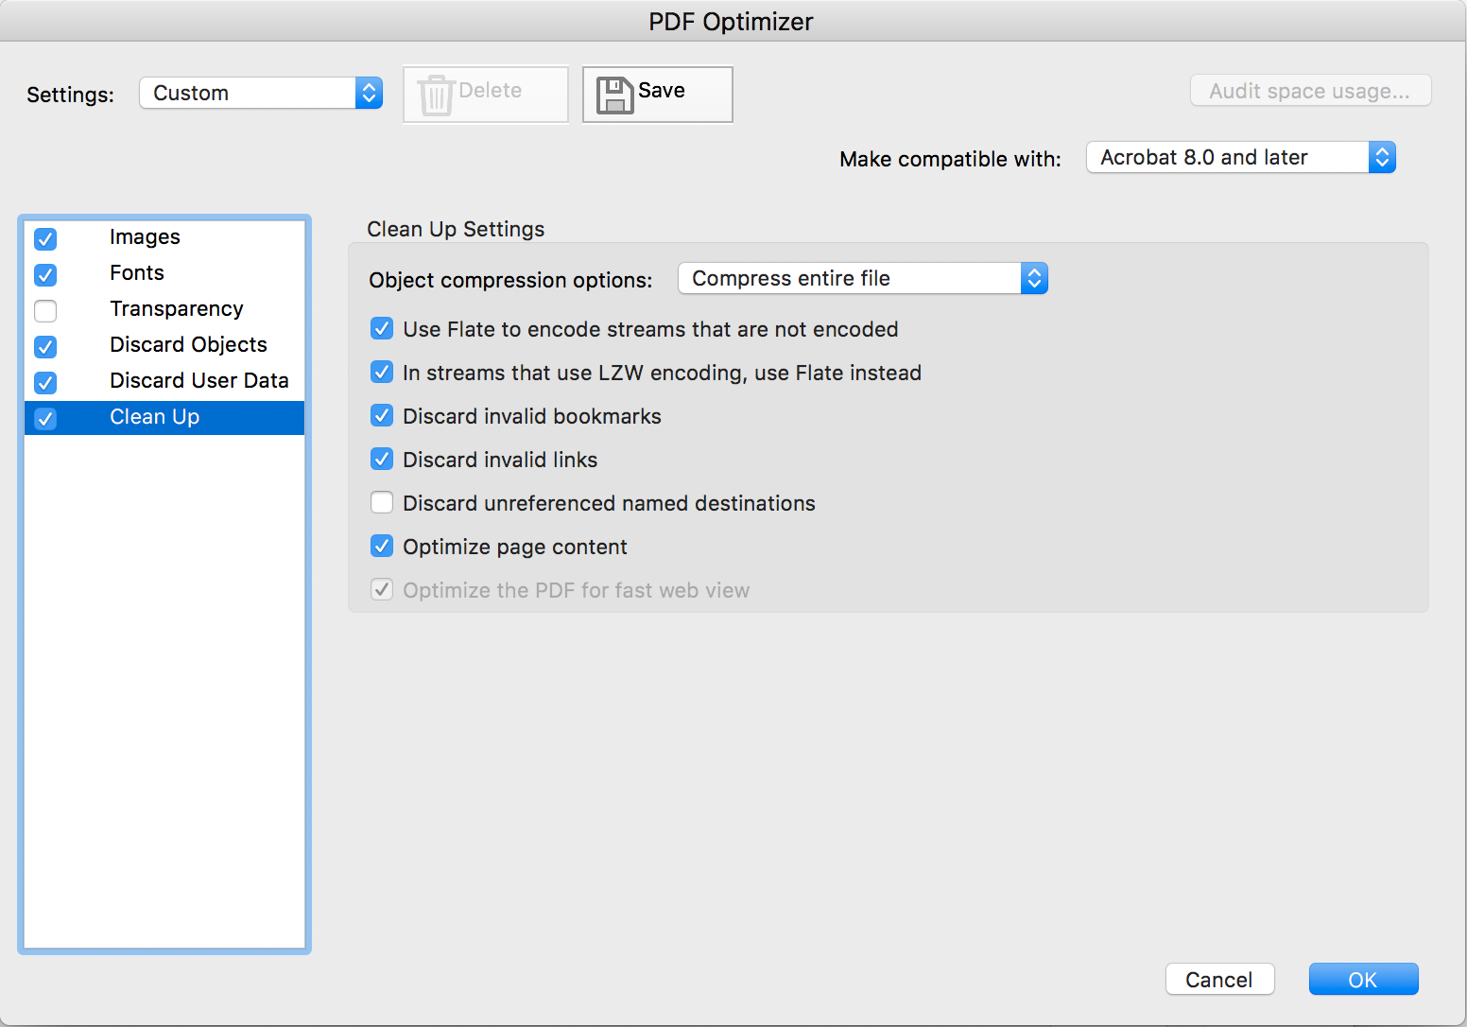This screenshot has height=1027, width=1467.
Task: Select Discard User Data panel item
Action: (x=198, y=381)
